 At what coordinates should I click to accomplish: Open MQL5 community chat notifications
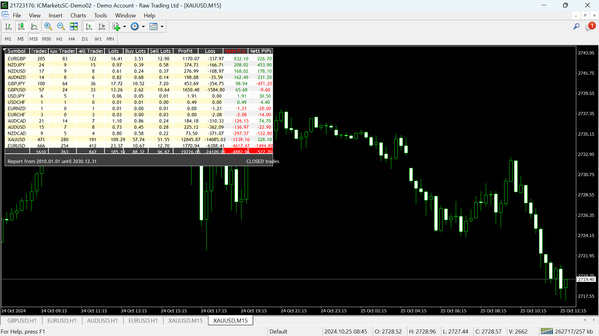(x=589, y=26)
